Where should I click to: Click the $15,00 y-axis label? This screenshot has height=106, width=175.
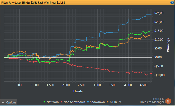pyautogui.click(x=159, y=31)
